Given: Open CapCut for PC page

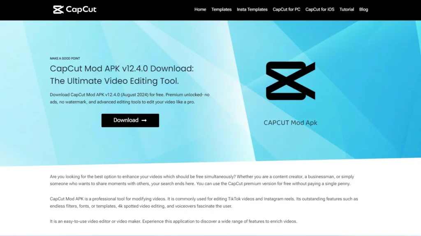Looking at the screenshot, I should pyautogui.click(x=286, y=9).
